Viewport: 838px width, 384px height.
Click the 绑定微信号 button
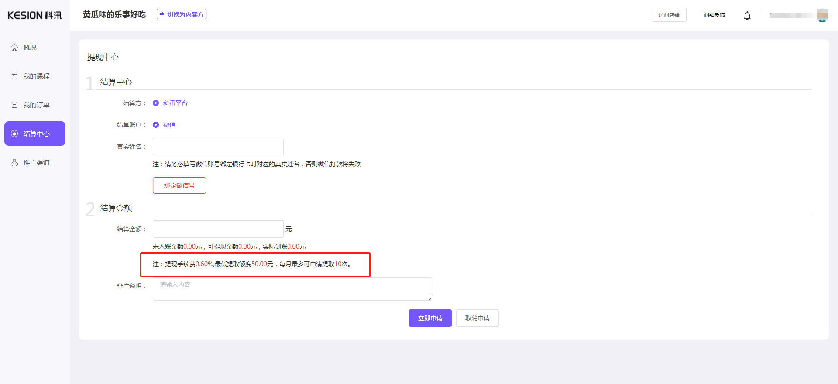[179, 185]
